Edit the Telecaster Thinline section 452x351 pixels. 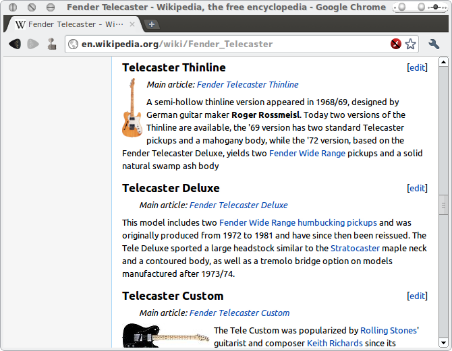(417, 67)
